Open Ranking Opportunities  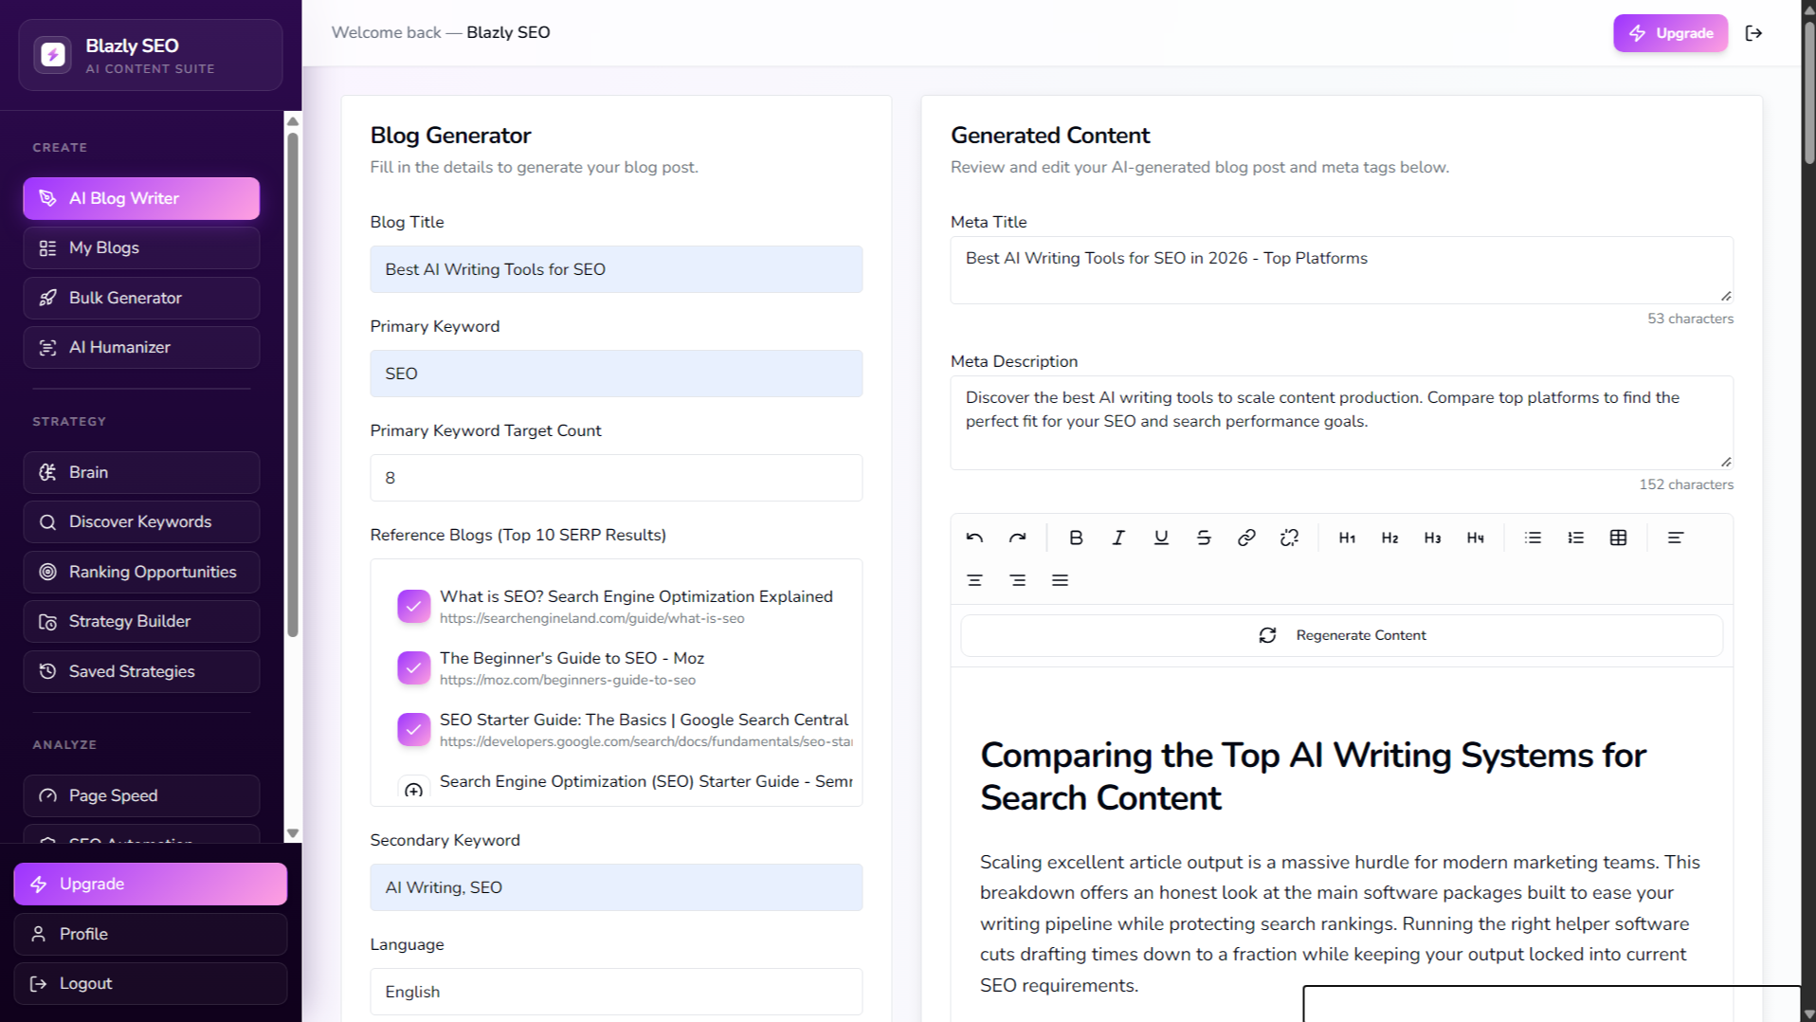[141, 572]
